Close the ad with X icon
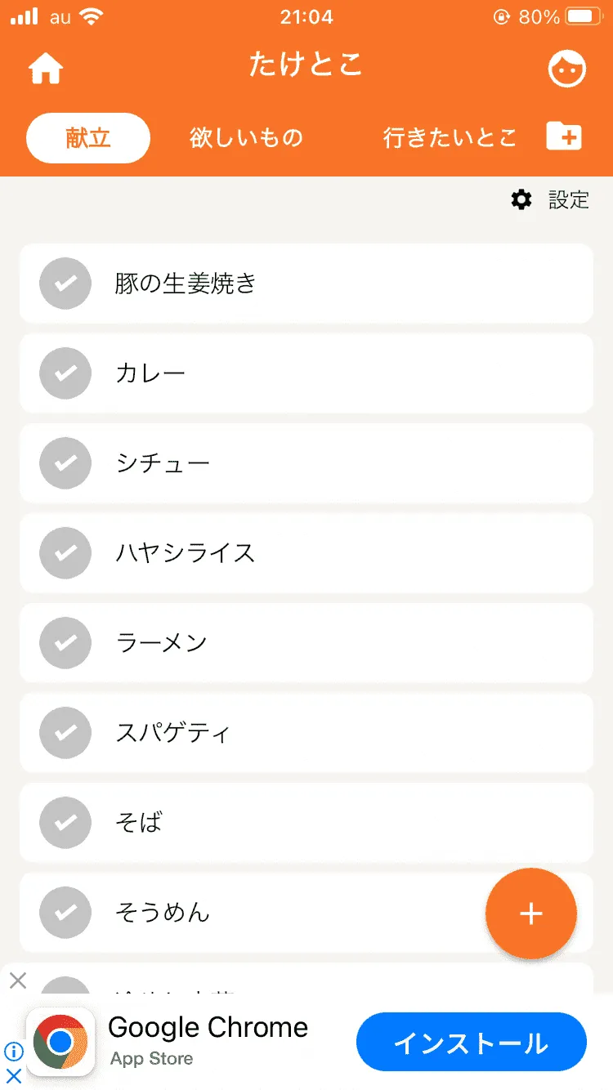Image resolution: width=613 pixels, height=1090 pixels. point(17,981)
